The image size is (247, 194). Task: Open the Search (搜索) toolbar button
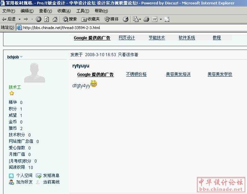[x=70, y=19]
